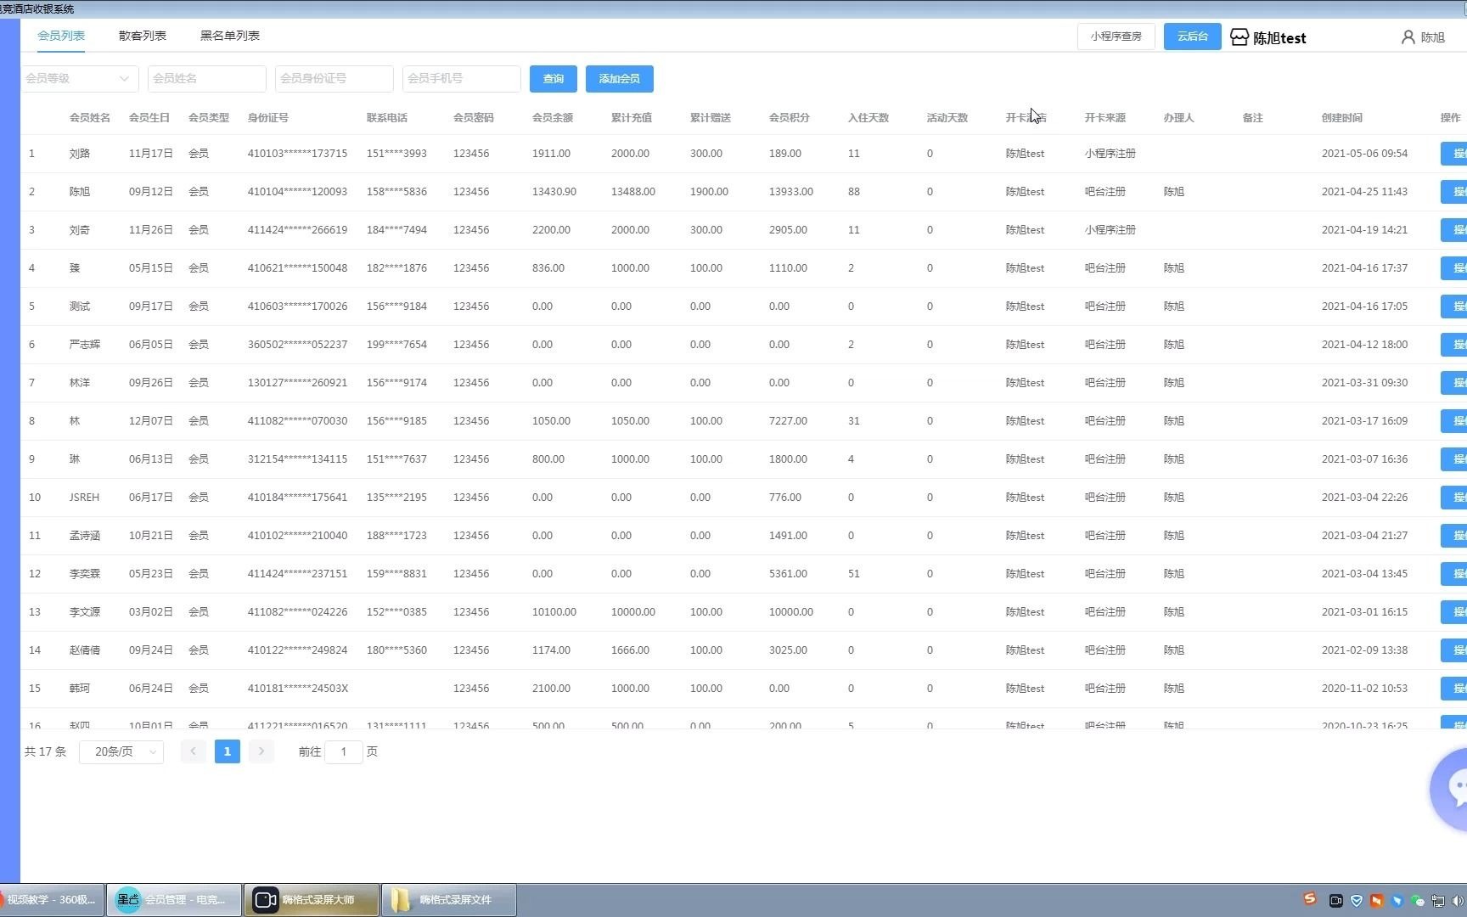Click the 会员余额 column header

[x=553, y=118]
